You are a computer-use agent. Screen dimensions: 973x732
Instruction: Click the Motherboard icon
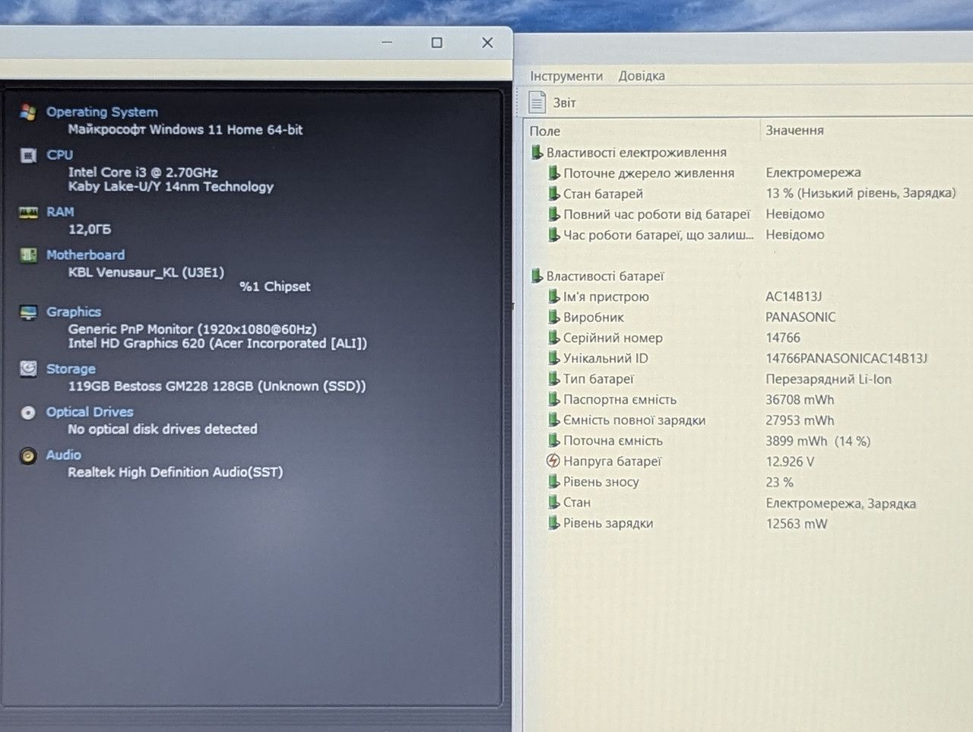pyautogui.click(x=28, y=255)
